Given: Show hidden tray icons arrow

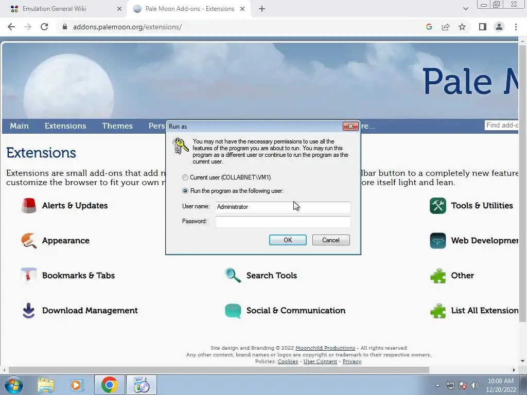Looking at the screenshot, I should 437,385.
